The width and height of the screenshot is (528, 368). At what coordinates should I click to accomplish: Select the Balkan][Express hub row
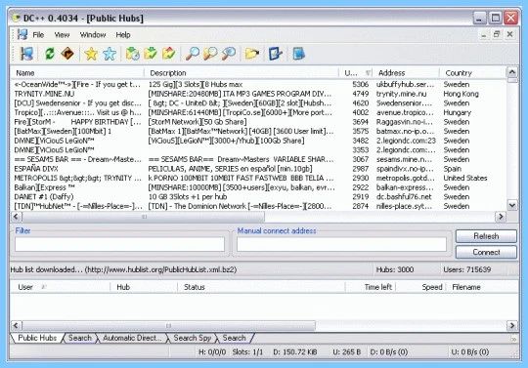(x=259, y=187)
